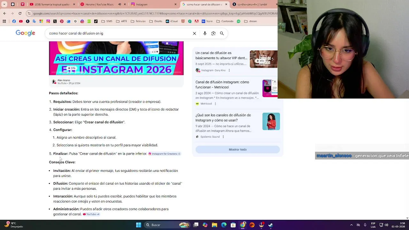Open the Metricool result thumbnail

pyautogui.click(x=270, y=88)
